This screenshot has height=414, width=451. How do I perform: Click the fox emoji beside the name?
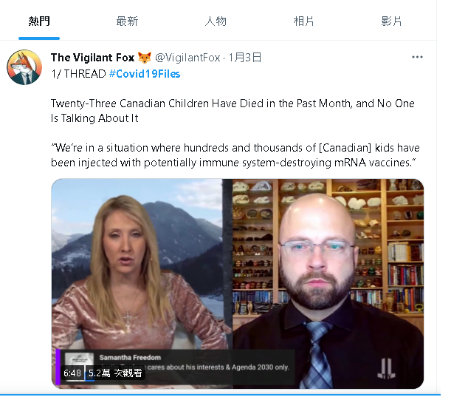(145, 58)
